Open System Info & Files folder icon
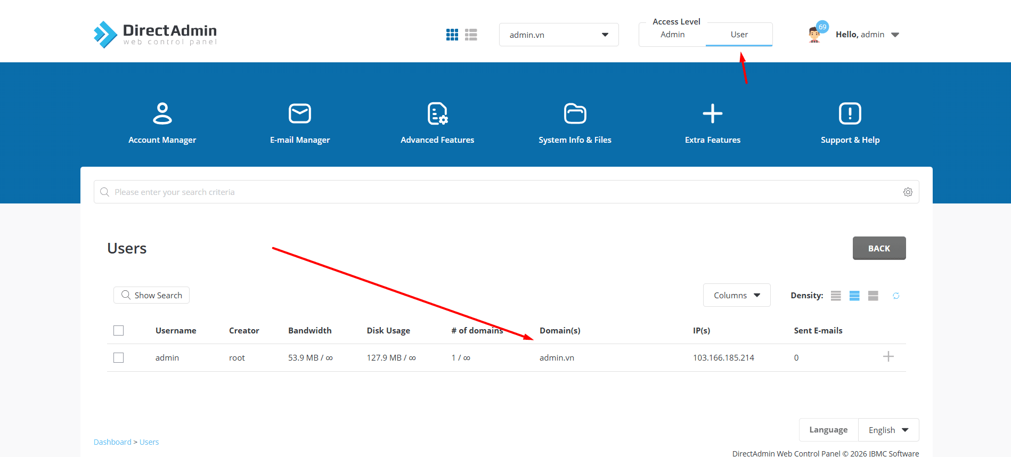Image resolution: width=1011 pixels, height=457 pixels. click(x=575, y=113)
